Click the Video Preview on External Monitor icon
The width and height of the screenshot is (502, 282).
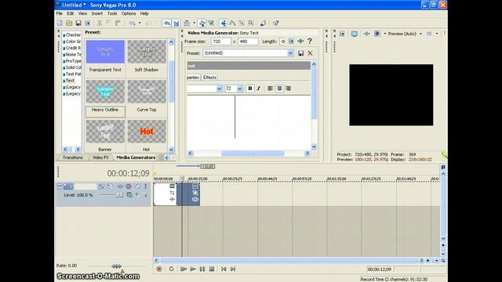(x=355, y=34)
